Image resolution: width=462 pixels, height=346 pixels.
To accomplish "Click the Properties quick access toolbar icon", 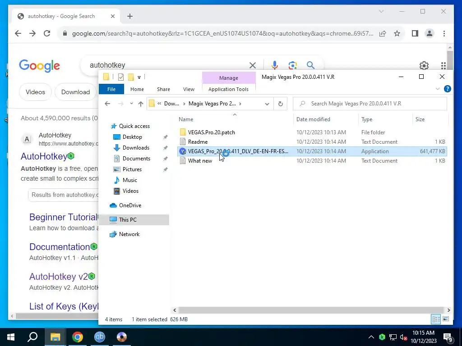I will [121, 77].
